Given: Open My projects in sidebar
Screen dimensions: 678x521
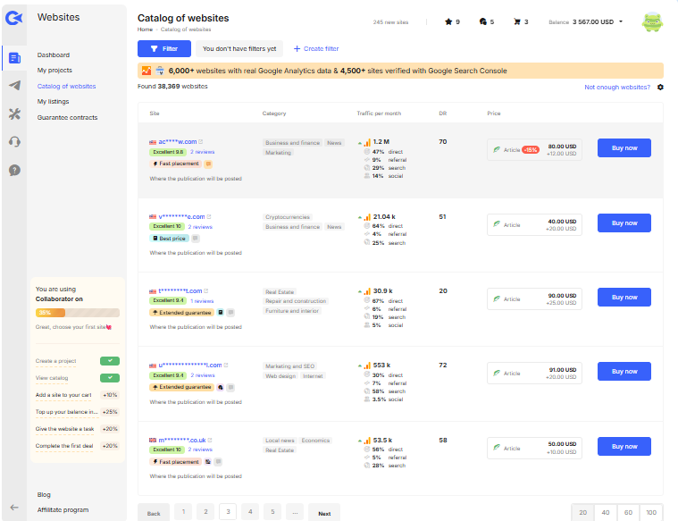Looking at the screenshot, I should [x=54, y=70].
